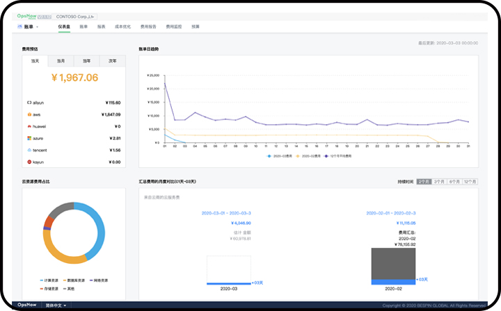Click the huawei provider icon
501x311 pixels.
tap(29, 126)
